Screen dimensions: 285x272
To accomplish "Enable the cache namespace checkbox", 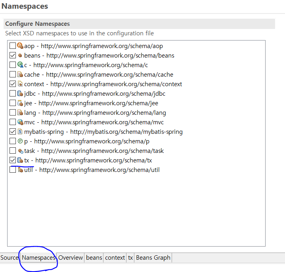I will click(x=13, y=74).
